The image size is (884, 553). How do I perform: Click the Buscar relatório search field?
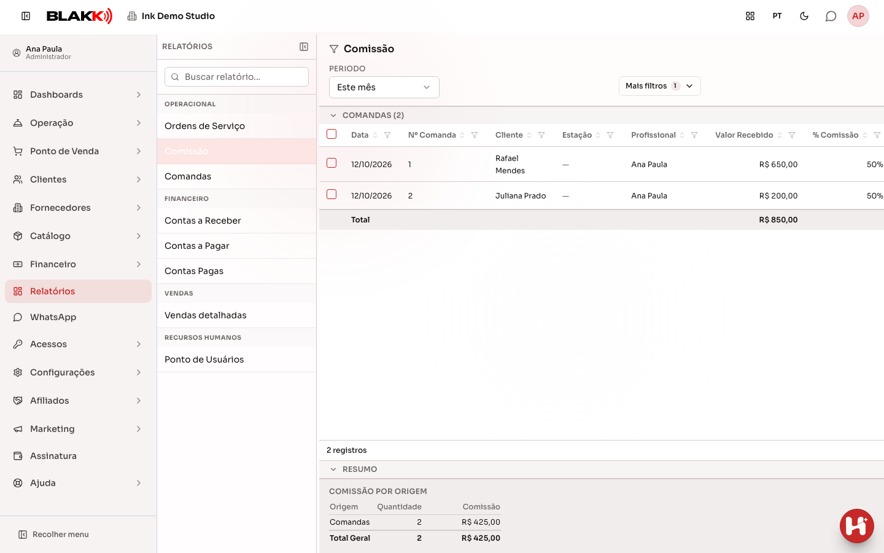(x=236, y=77)
